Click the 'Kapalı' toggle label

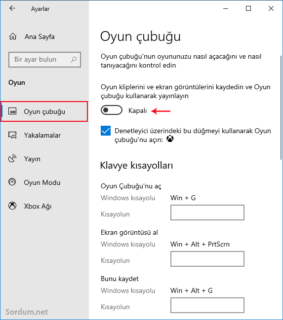coord(137,110)
